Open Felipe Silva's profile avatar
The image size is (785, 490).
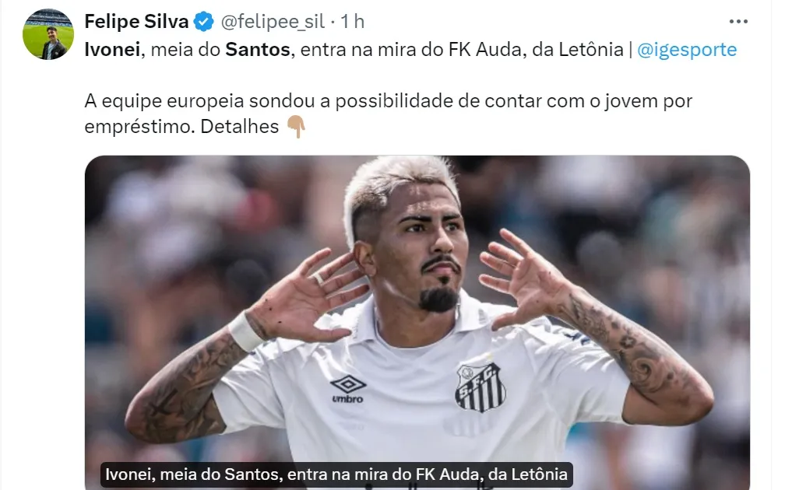coord(48,34)
